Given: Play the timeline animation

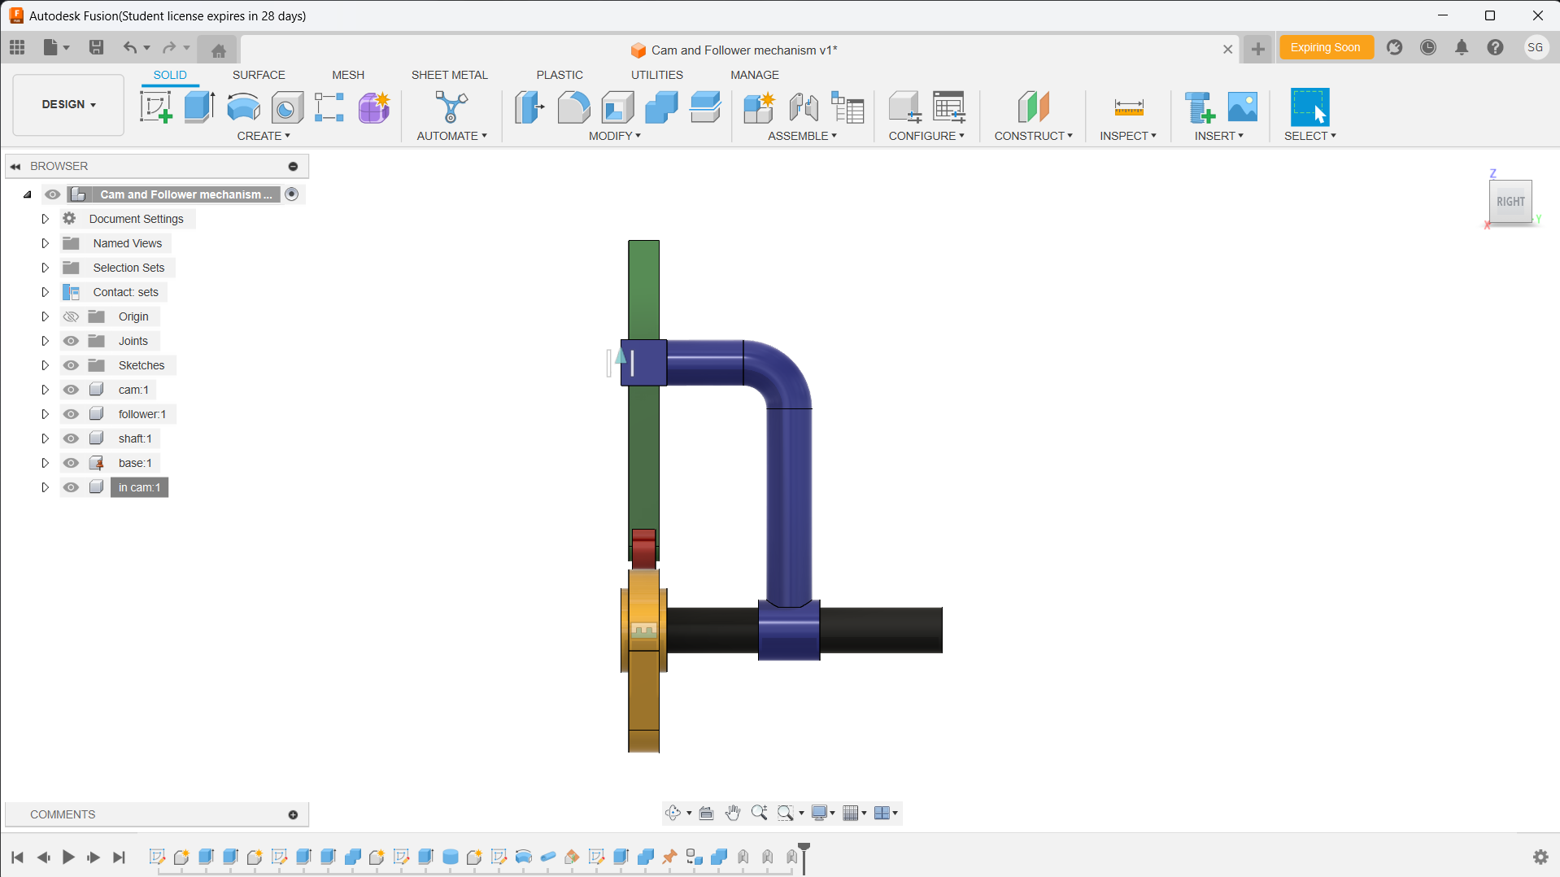Looking at the screenshot, I should (68, 857).
